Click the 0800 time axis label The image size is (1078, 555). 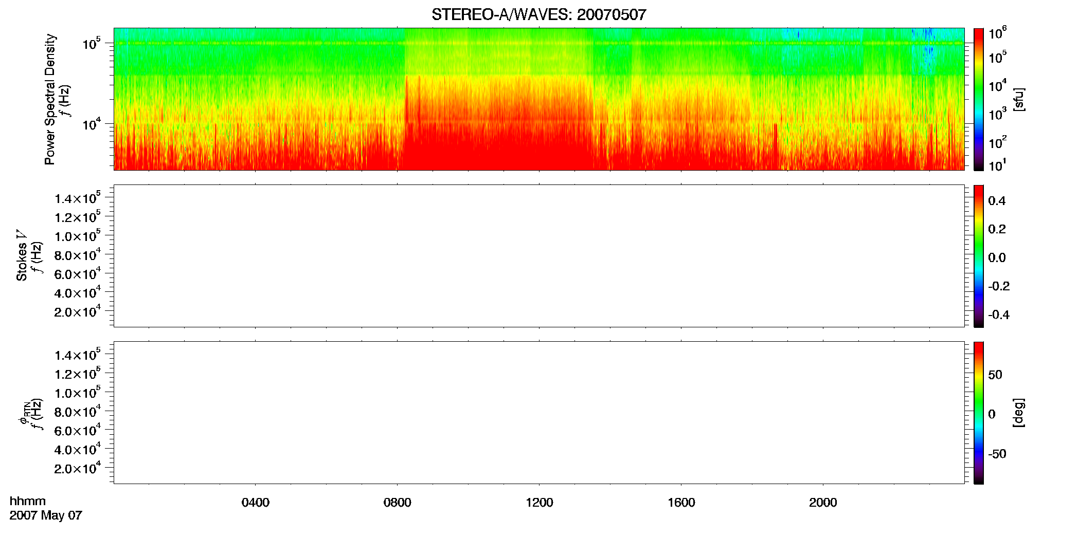[398, 503]
